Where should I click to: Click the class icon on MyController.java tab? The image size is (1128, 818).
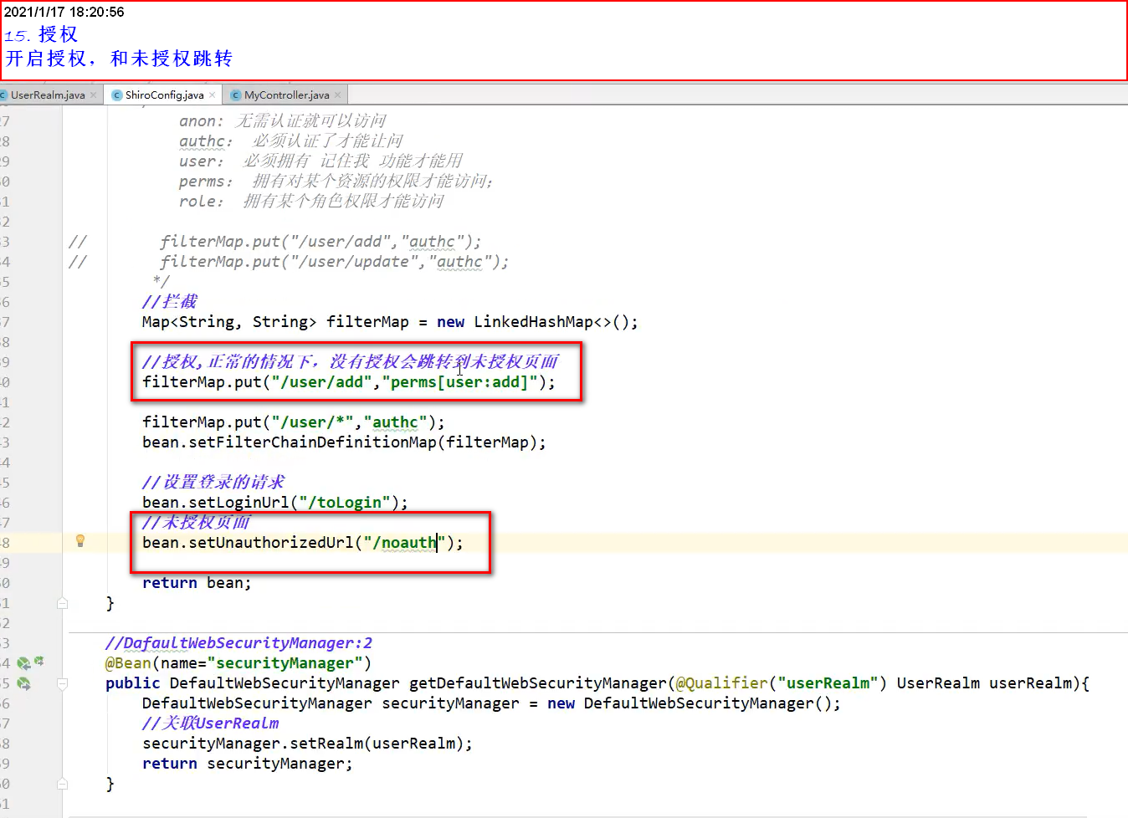click(x=236, y=95)
